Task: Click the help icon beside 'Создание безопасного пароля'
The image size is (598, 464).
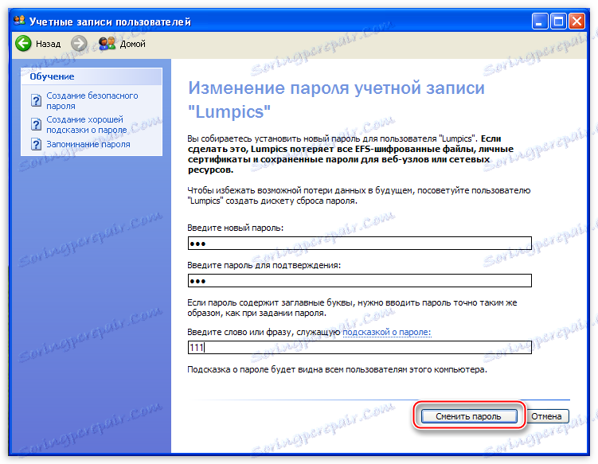Action: (x=37, y=100)
